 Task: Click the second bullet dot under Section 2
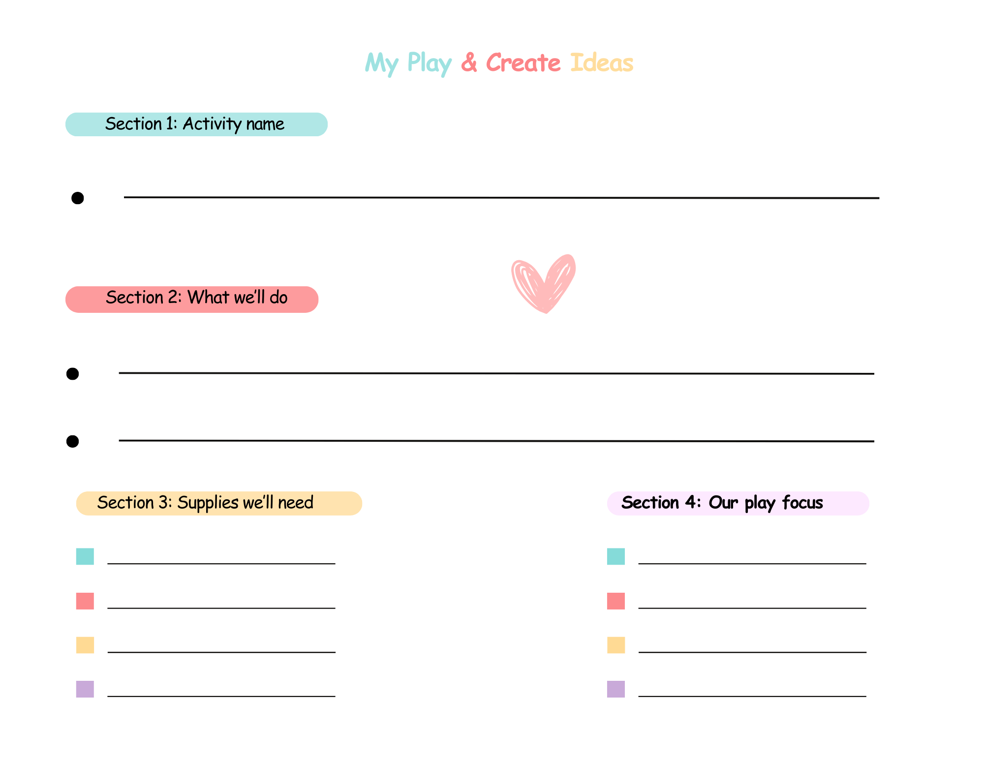pos(72,441)
